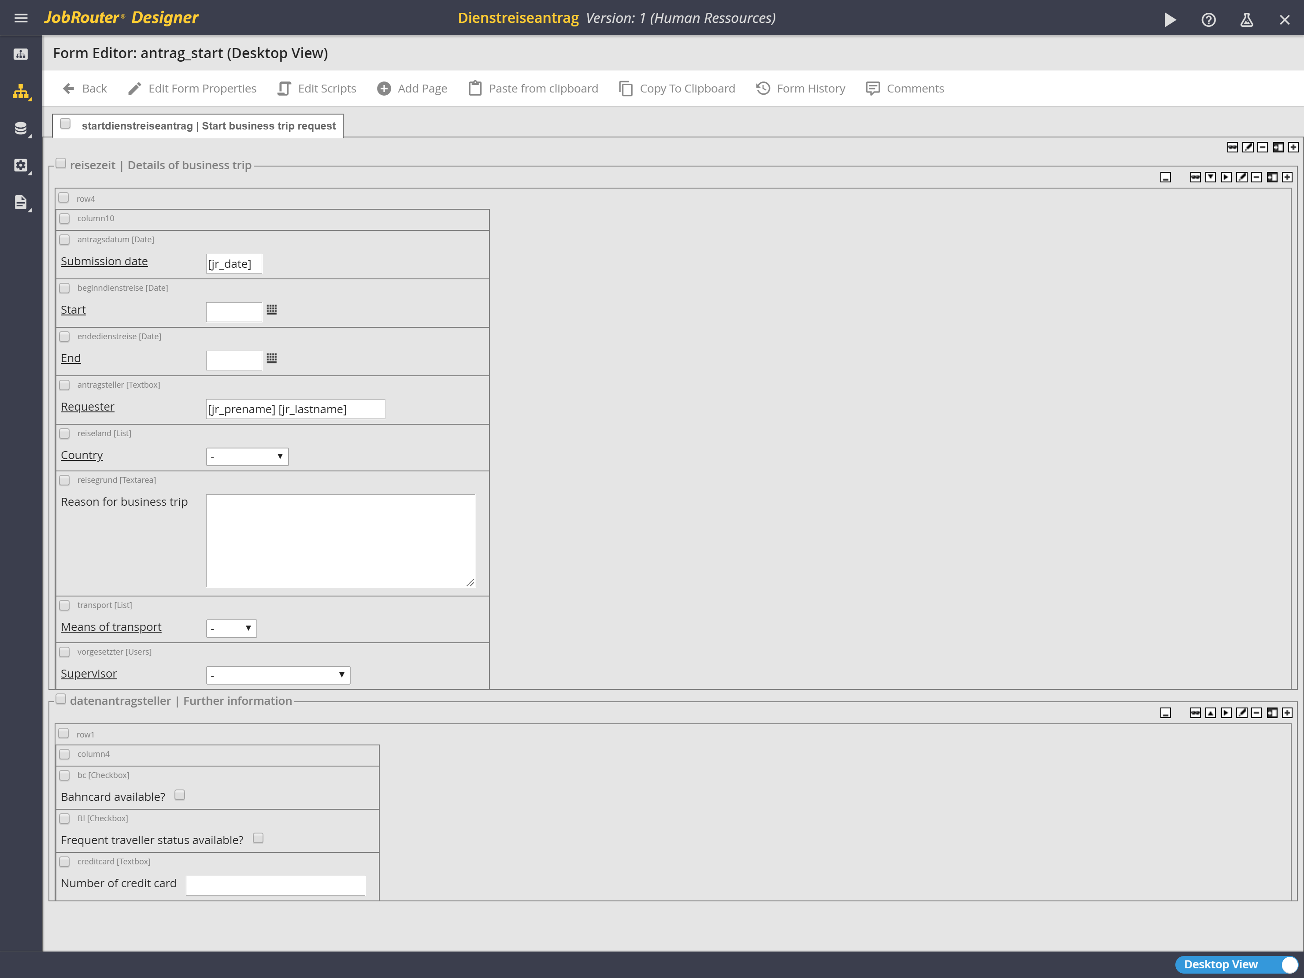Open the End date calendar picker
Viewport: 1304px width, 978px height.
(272, 358)
